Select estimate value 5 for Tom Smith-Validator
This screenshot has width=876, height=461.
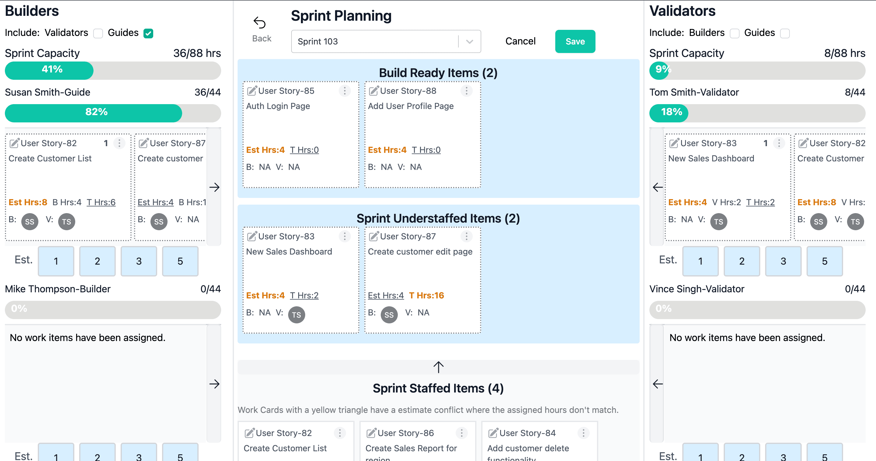pos(824,261)
